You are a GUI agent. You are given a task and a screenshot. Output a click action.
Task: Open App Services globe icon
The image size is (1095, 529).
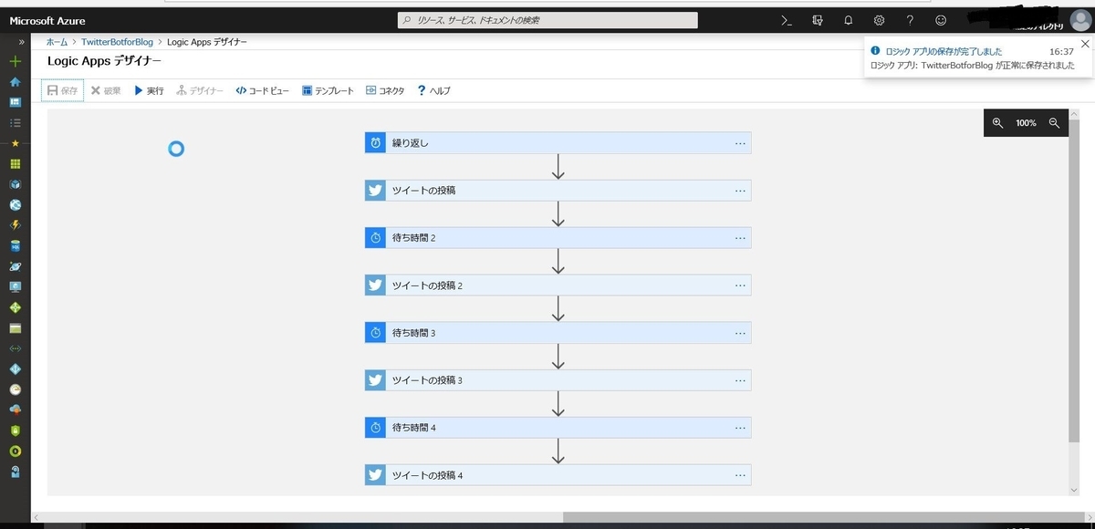tap(15, 204)
